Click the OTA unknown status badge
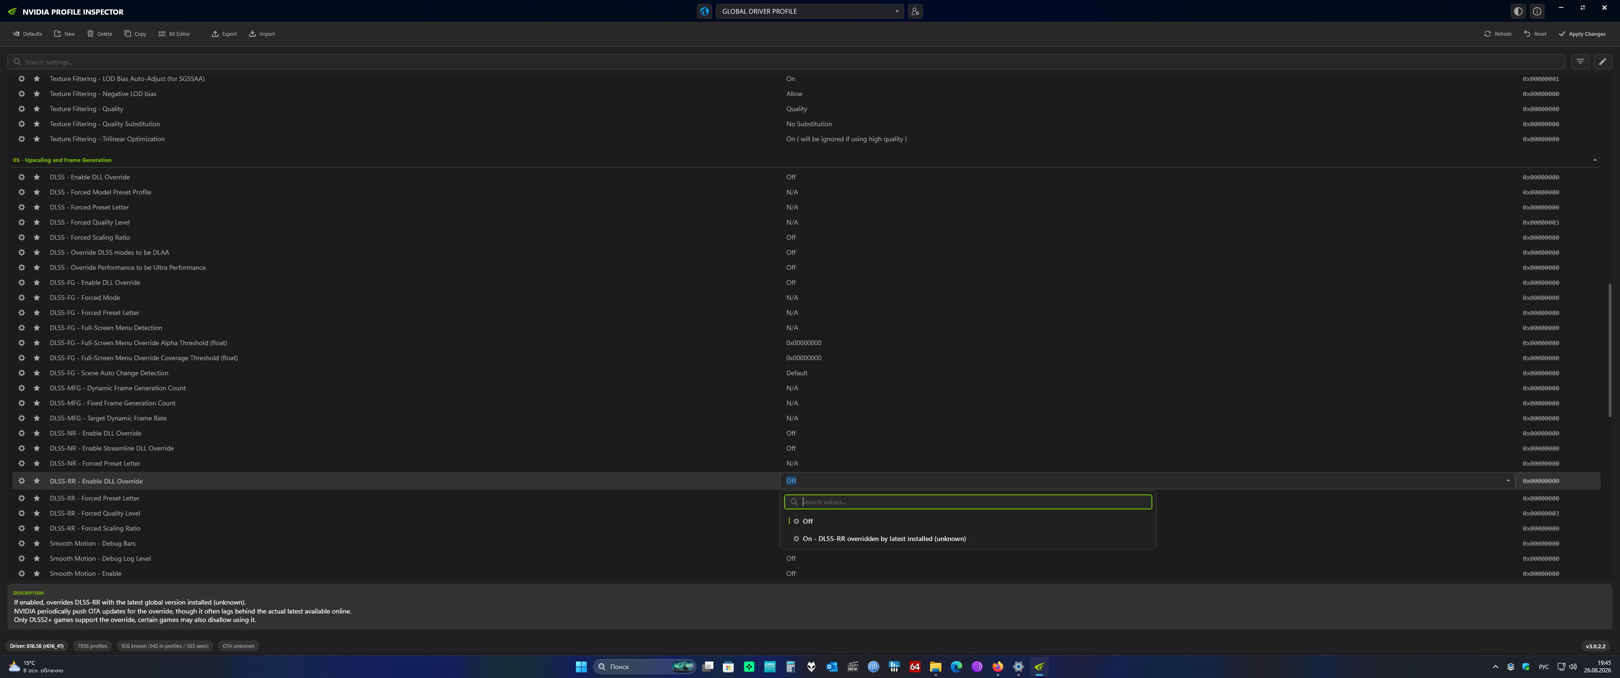The width and height of the screenshot is (1620, 678). (238, 646)
